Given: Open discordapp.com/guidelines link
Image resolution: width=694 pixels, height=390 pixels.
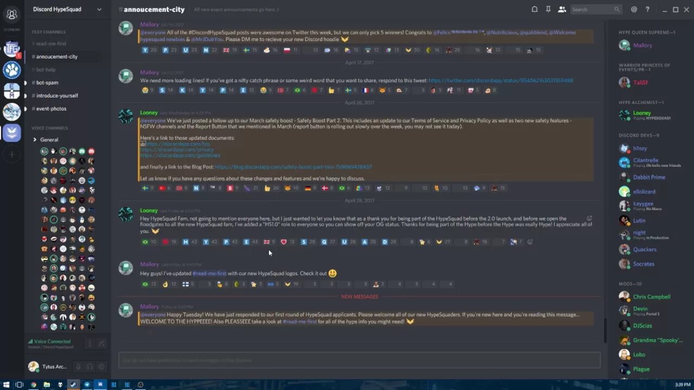Looking at the screenshot, I should 180,155.
